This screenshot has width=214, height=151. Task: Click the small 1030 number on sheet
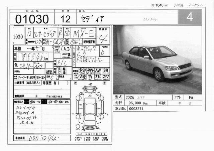tap(18, 37)
